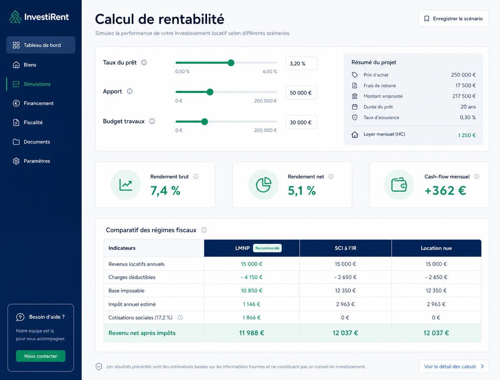Click the chevron on Voir le détail des calculs
This screenshot has height=380, width=500.
tap(482, 367)
